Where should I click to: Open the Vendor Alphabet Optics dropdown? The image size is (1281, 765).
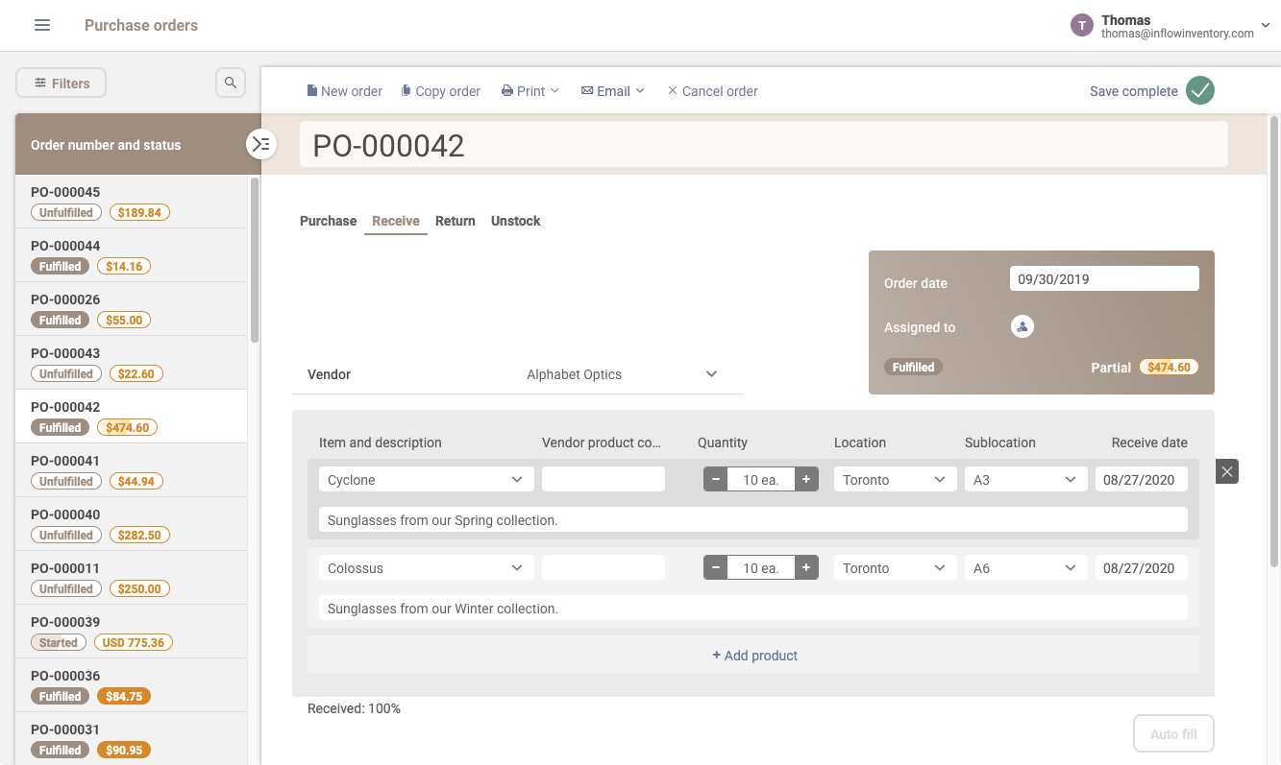tap(622, 374)
